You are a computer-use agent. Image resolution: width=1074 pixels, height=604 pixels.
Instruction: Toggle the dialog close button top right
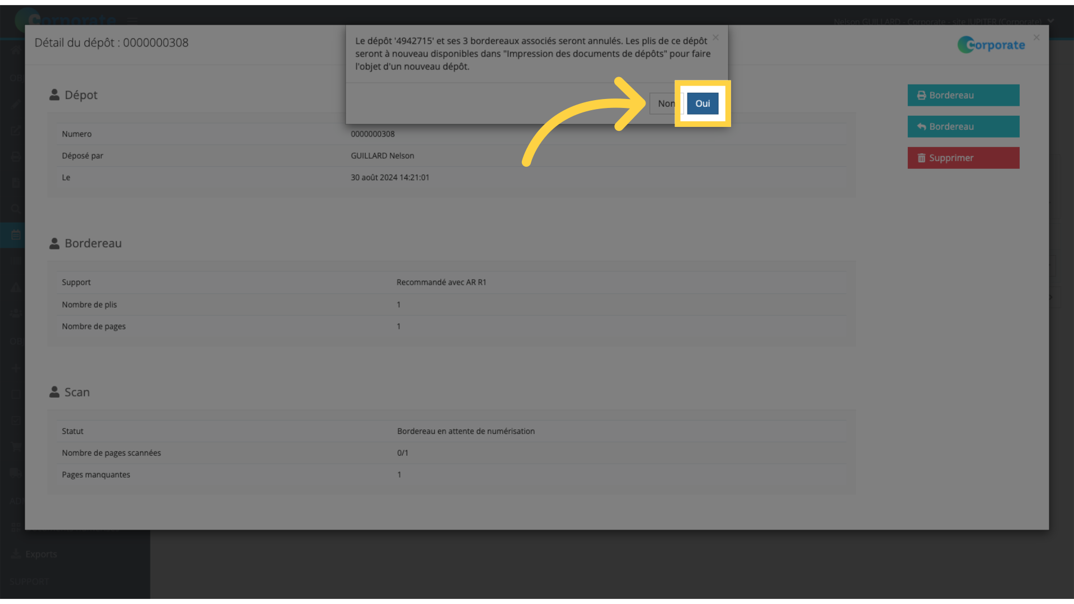pyautogui.click(x=715, y=37)
